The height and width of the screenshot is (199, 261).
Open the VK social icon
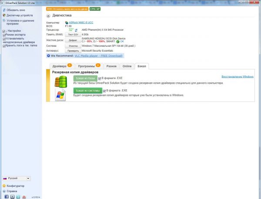(x=12, y=197)
